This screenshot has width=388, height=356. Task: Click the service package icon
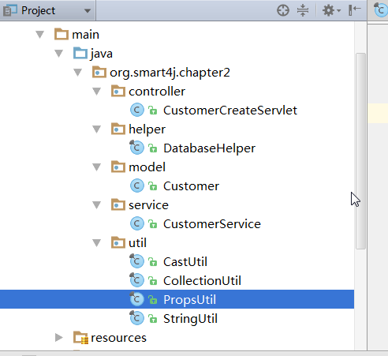[118, 204]
